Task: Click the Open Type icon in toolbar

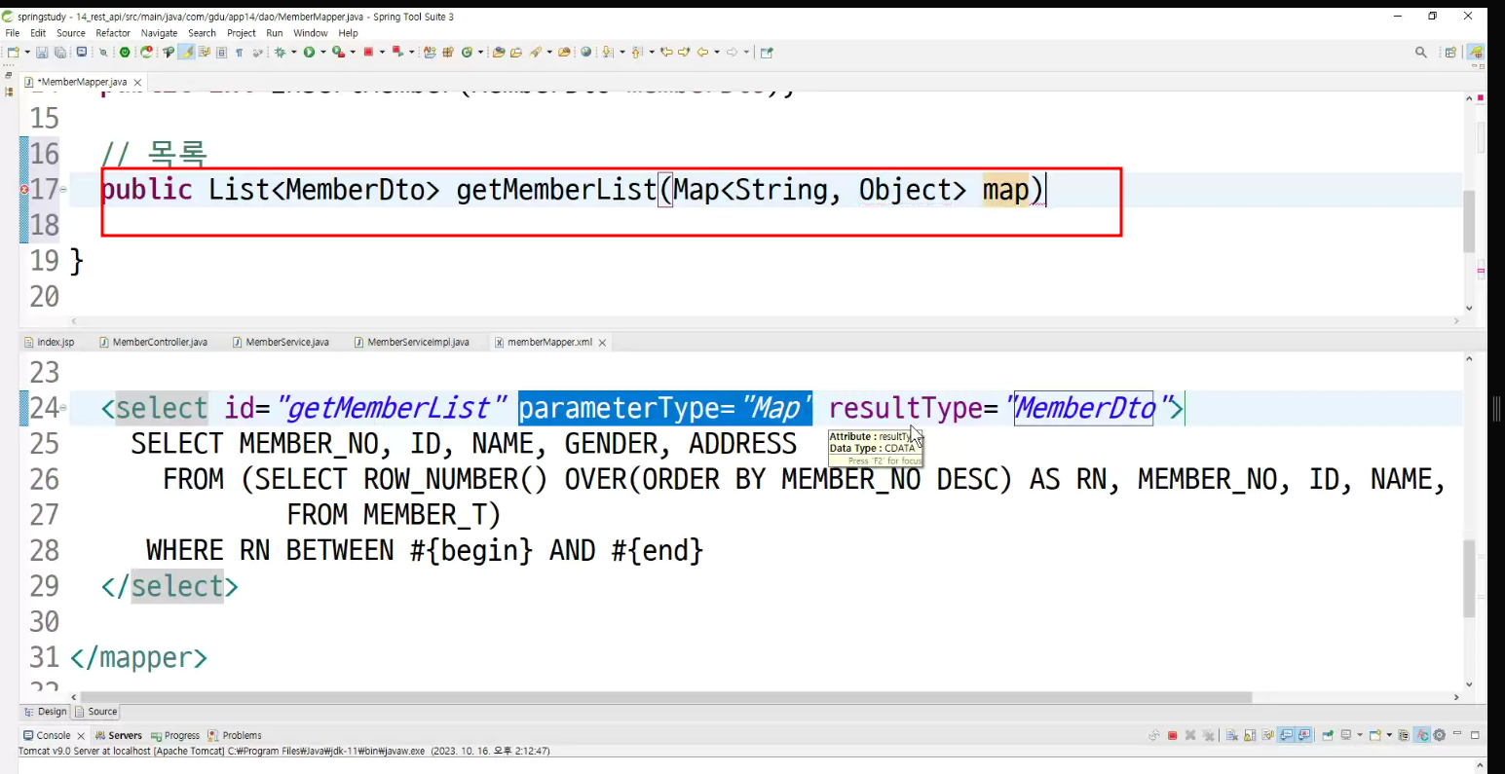Action: coord(499,53)
